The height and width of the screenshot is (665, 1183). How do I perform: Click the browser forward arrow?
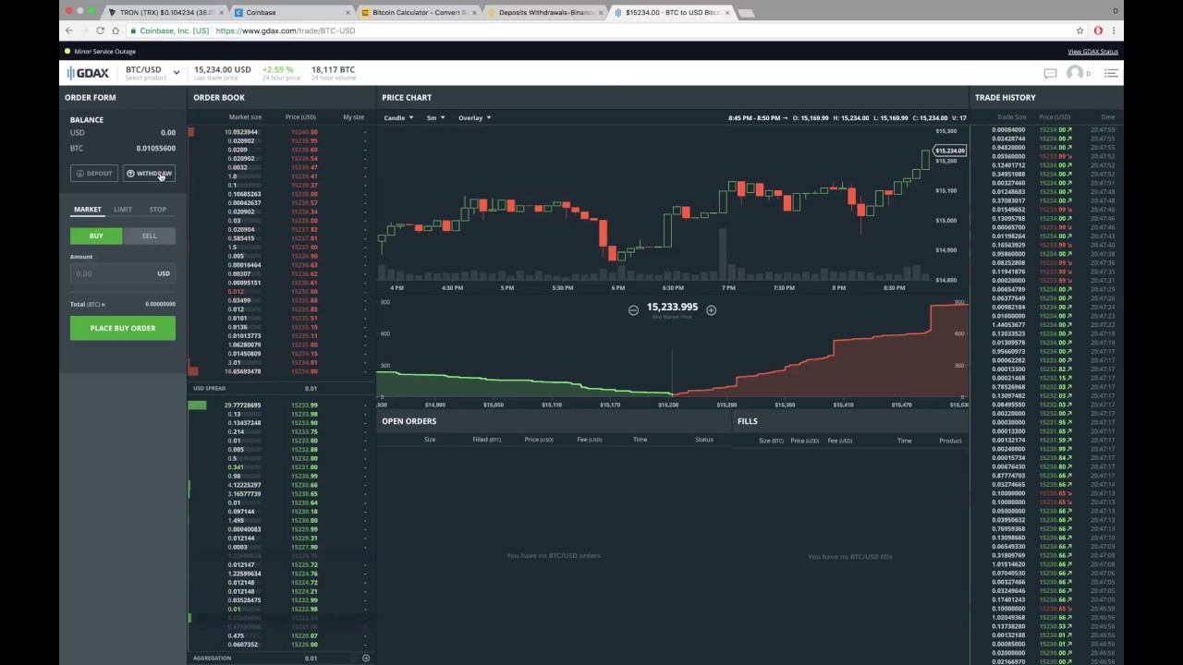(x=84, y=30)
